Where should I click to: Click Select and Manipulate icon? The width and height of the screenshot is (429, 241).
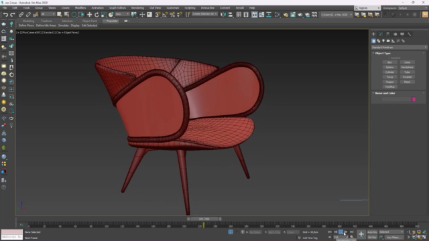pyautogui.click(x=142, y=15)
